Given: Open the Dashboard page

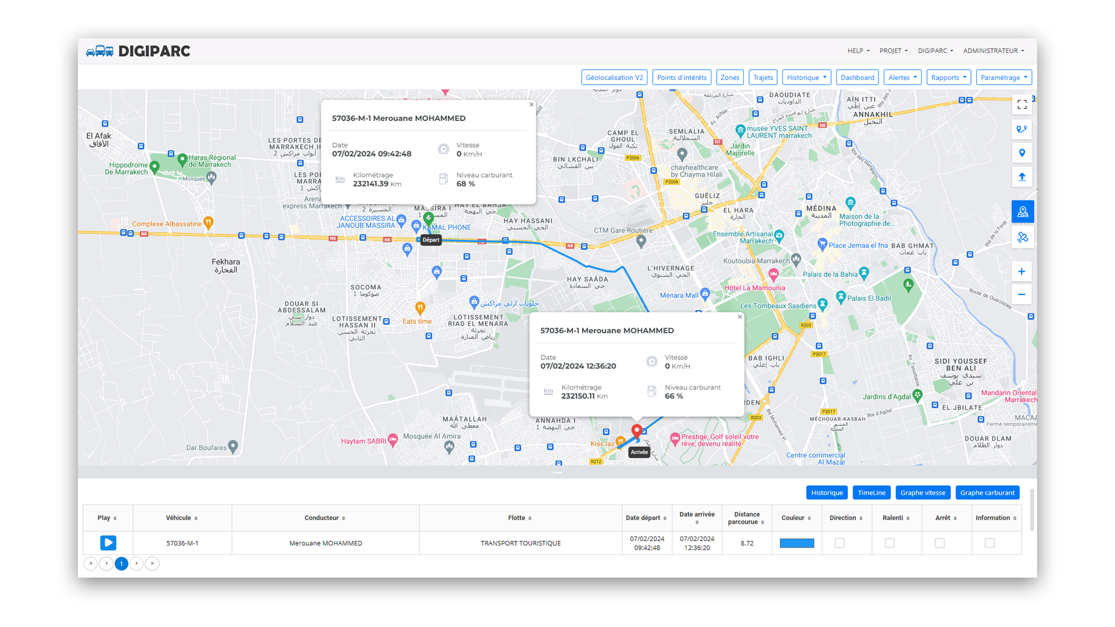Looking at the screenshot, I should pyautogui.click(x=857, y=77).
